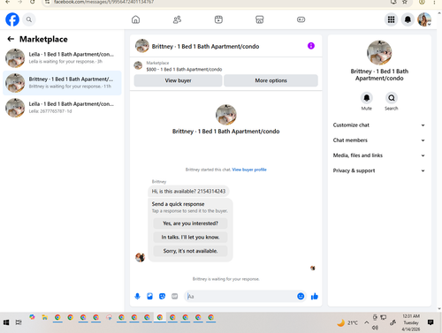442x333 pixels.
Task: Select the Brittney conversation in list
Action: point(62,83)
